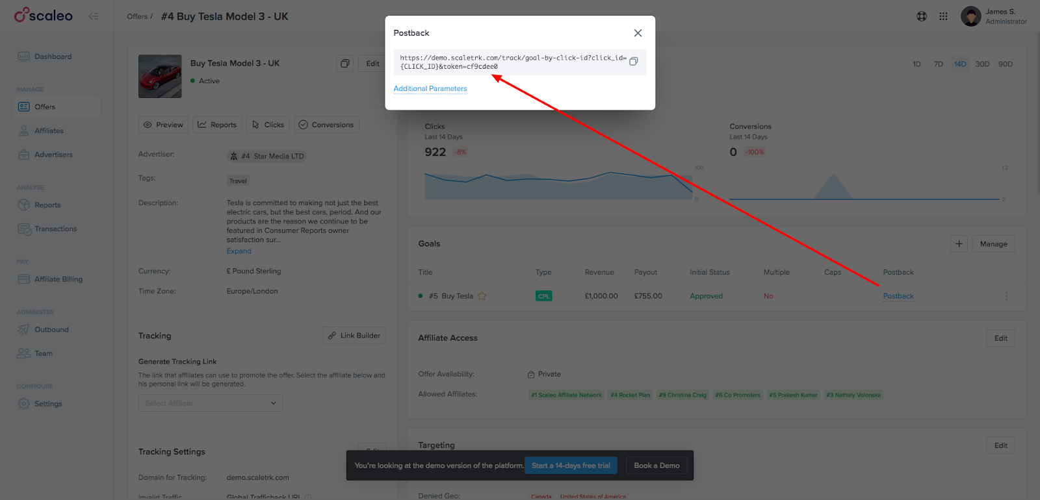Click the Travel tag
The image size is (1040, 500).
click(x=238, y=181)
